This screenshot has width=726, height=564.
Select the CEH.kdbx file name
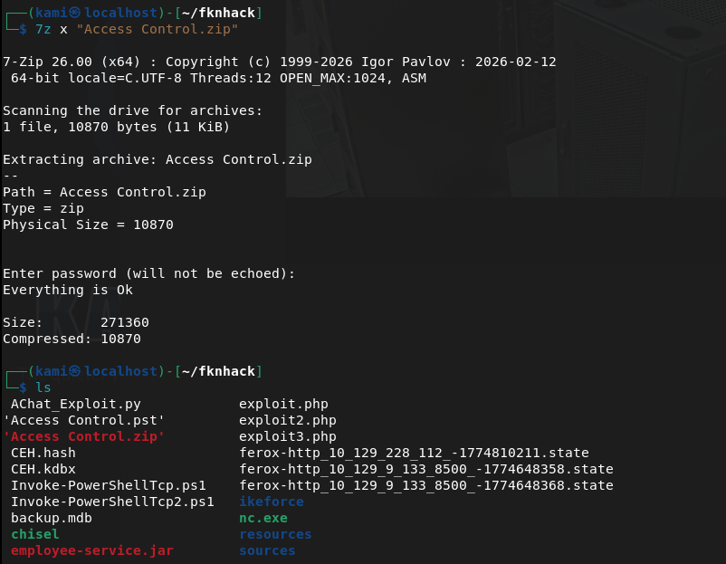[x=43, y=469]
